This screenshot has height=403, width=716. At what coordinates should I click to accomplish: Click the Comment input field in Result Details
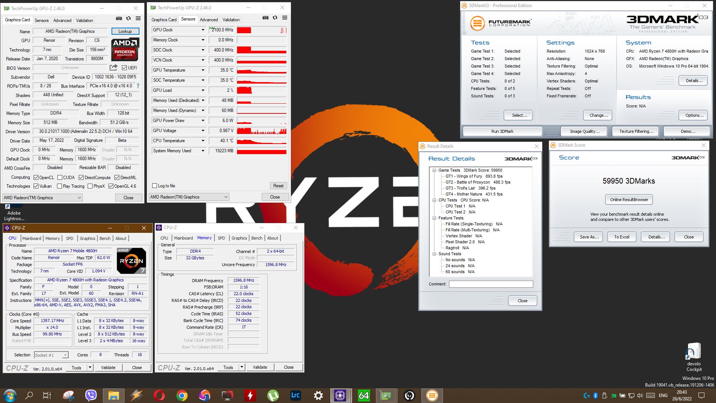[491, 284]
